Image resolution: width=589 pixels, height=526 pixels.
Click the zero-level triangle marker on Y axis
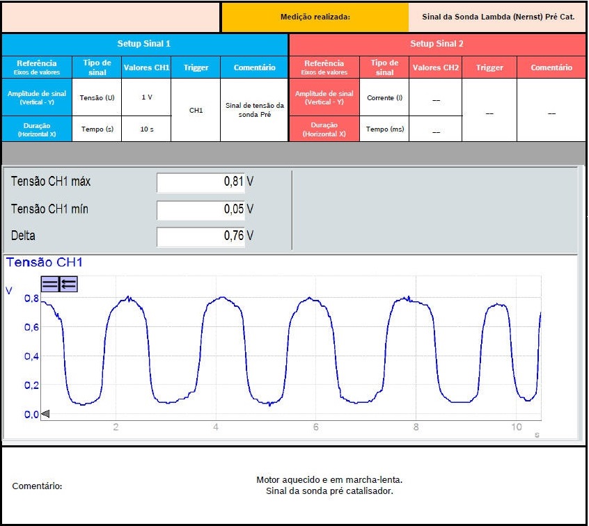pyautogui.click(x=45, y=414)
